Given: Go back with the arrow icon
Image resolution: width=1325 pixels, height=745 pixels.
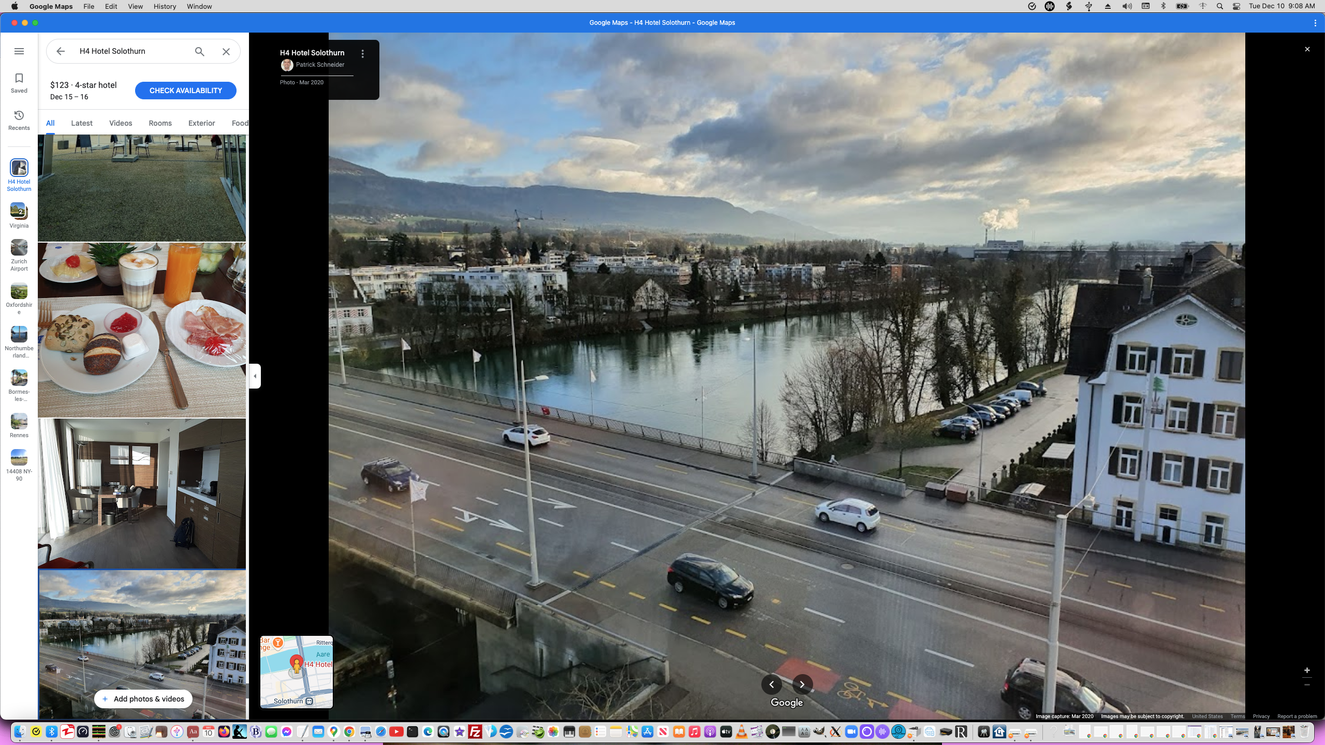Looking at the screenshot, I should pos(61,51).
